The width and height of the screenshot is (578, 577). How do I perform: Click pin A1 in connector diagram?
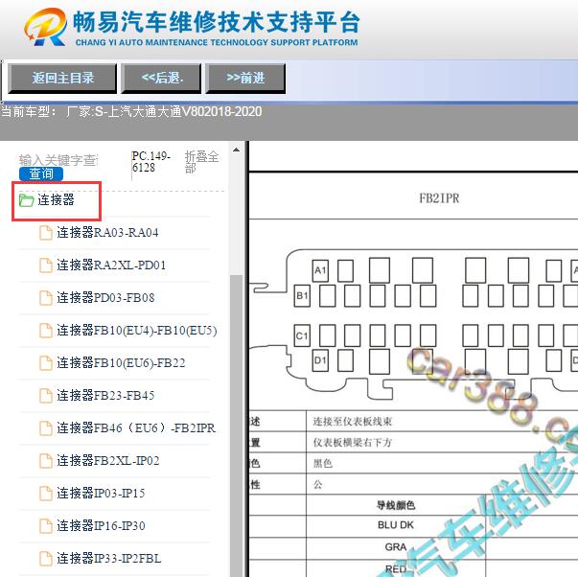coord(320,270)
